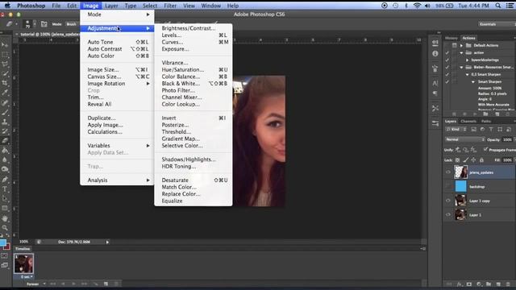Screen dimensions: 516x290
Task: Open the Essentials workspace dropdown
Action: [x=497, y=24]
